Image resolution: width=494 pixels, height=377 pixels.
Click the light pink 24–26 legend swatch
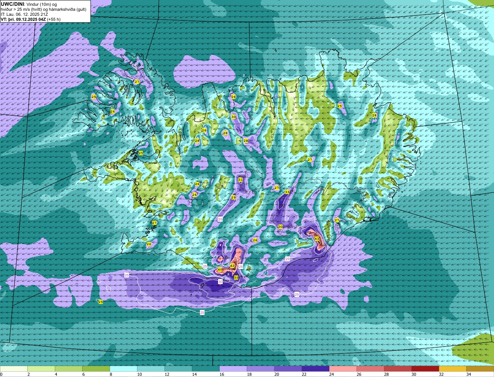[343, 369]
